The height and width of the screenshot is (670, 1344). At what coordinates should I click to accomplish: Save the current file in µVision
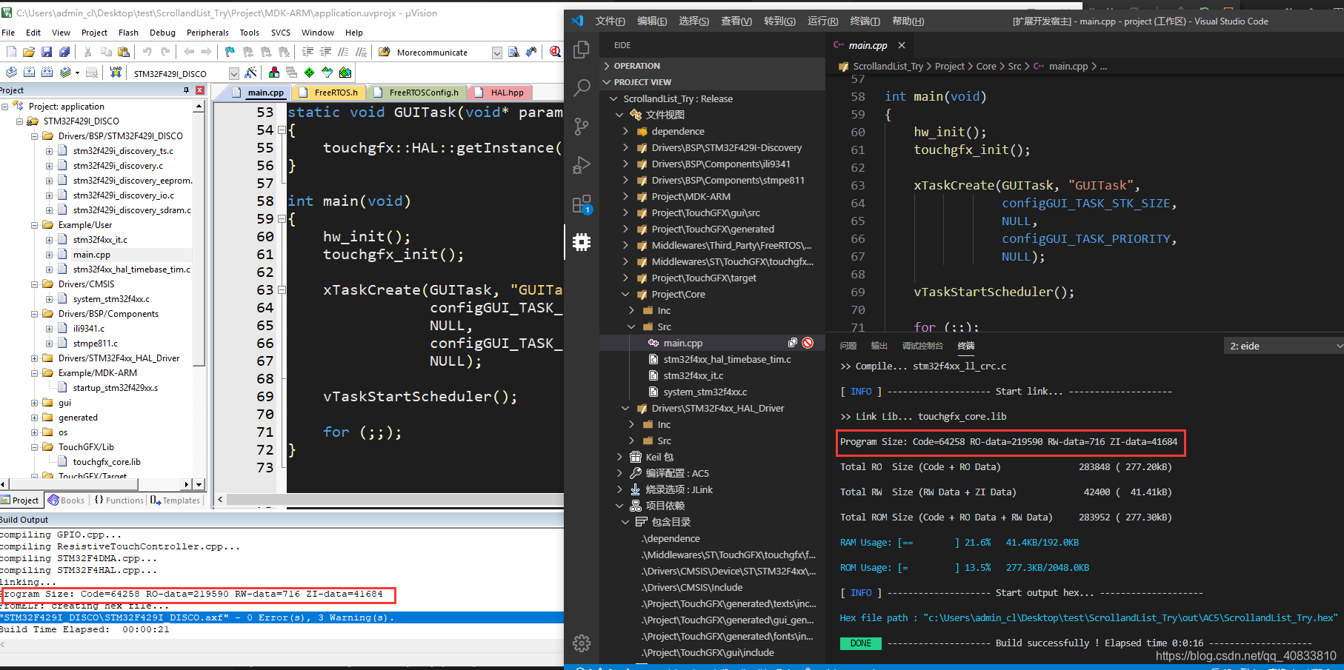tap(47, 52)
